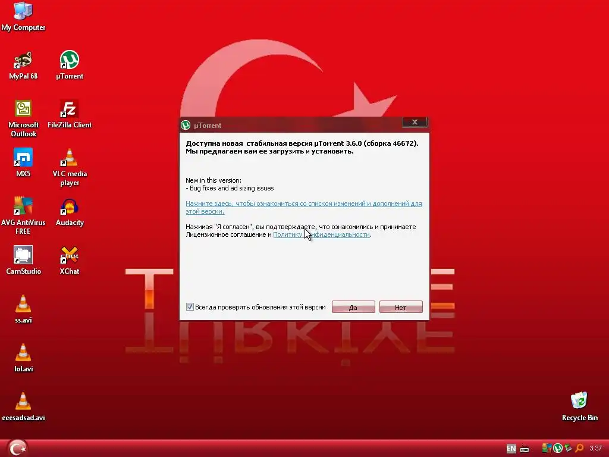Select the lol.avi video file

pos(23,358)
